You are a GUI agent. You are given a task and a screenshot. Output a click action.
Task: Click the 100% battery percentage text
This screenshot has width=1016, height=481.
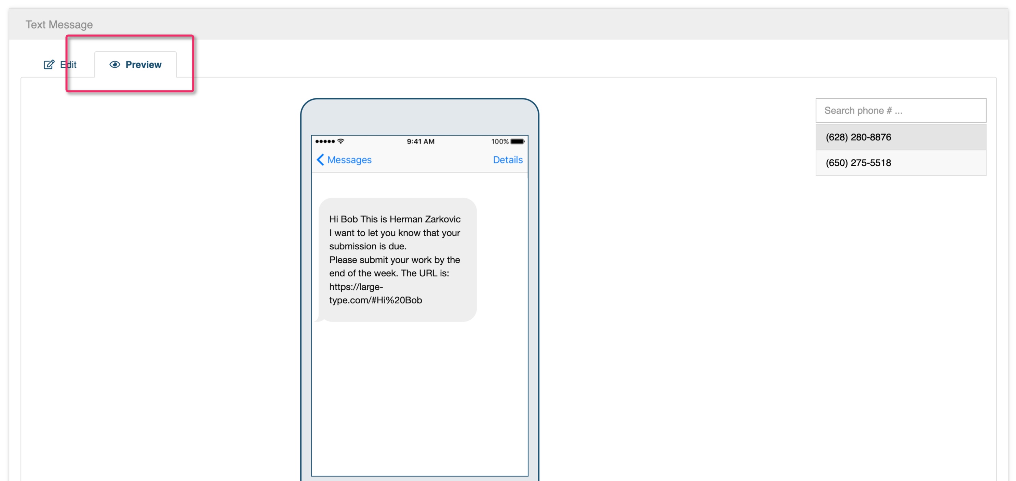point(500,141)
